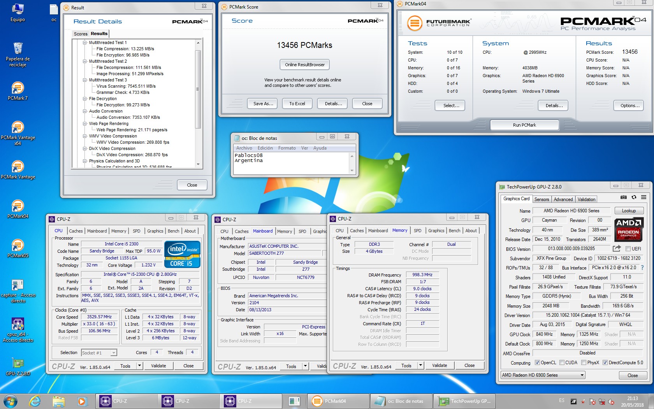Click the Action Center flag tray icon
The height and width of the screenshot is (409, 654).
point(592,402)
